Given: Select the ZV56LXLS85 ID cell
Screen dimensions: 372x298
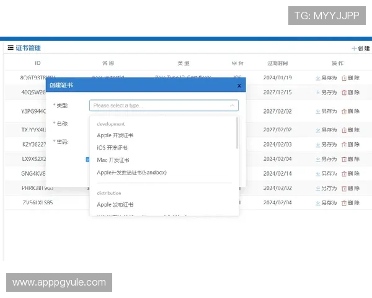Looking at the screenshot, I should pyautogui.click(x=38, y=203).
